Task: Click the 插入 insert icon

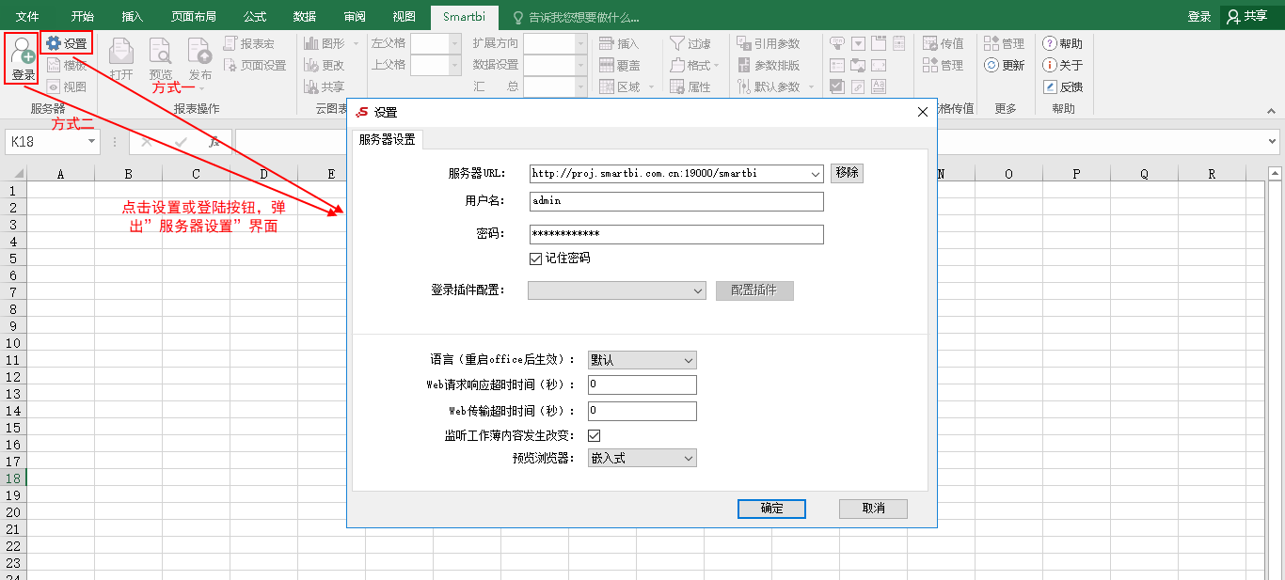Action: click(619, 43)
